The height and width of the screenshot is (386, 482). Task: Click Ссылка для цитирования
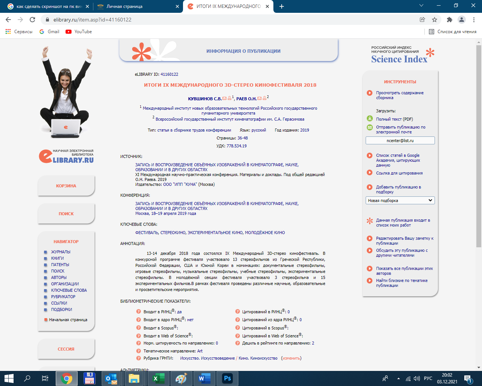[399, 173]
